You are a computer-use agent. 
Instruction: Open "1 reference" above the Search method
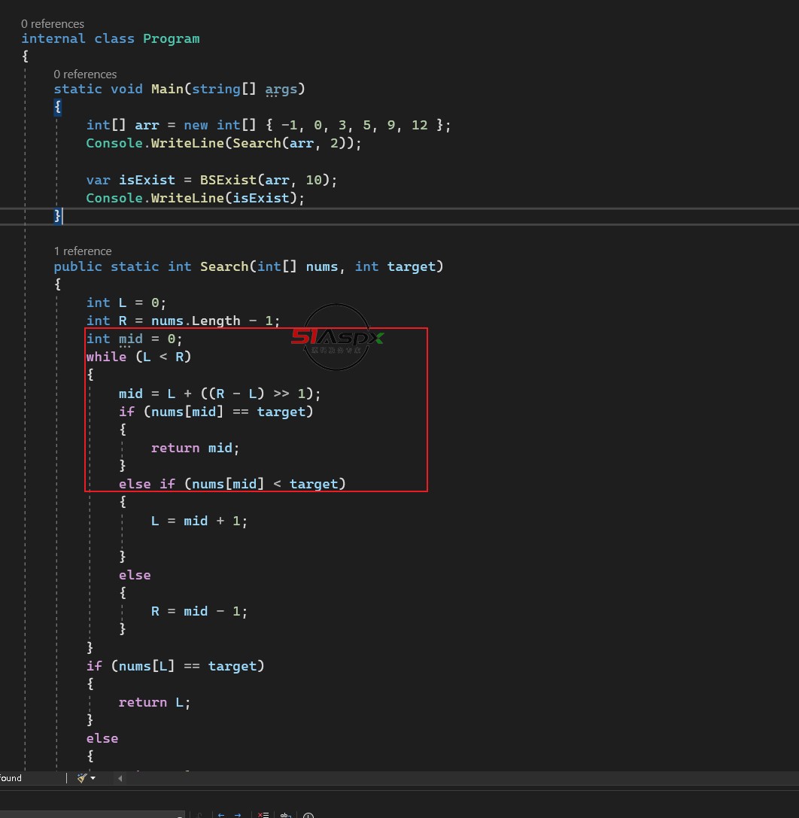[83, 251]
